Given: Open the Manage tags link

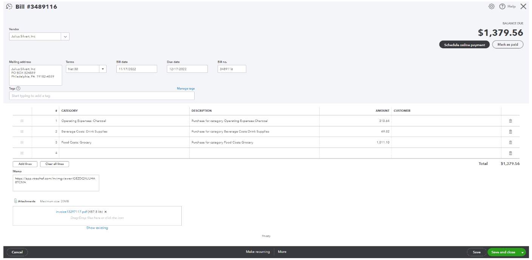Looking at the screenshot, I should (186, 88).
